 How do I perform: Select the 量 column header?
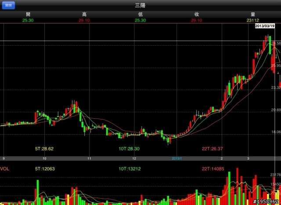pos(253,15)
